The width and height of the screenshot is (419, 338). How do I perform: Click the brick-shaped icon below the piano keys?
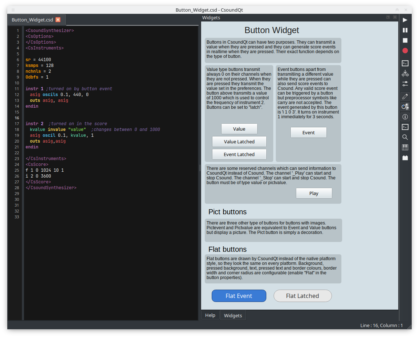point(405,158)
